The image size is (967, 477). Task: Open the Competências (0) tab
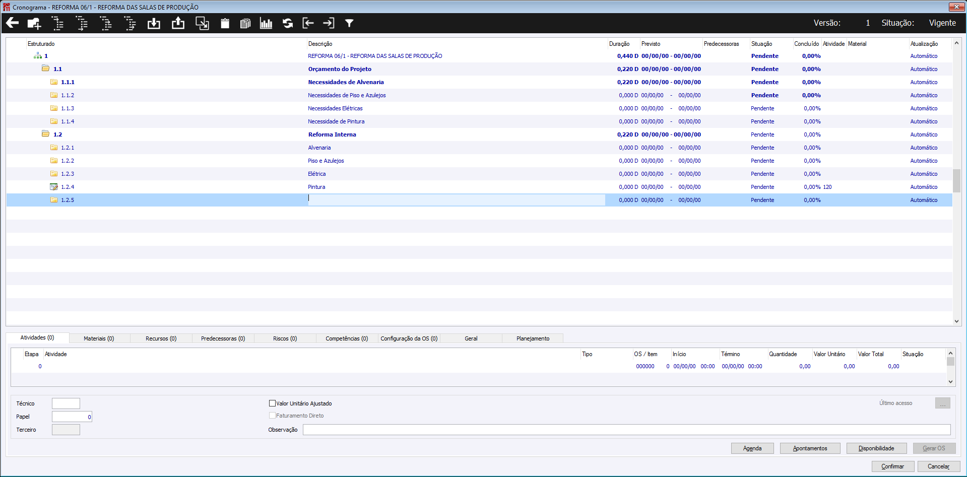347,338
